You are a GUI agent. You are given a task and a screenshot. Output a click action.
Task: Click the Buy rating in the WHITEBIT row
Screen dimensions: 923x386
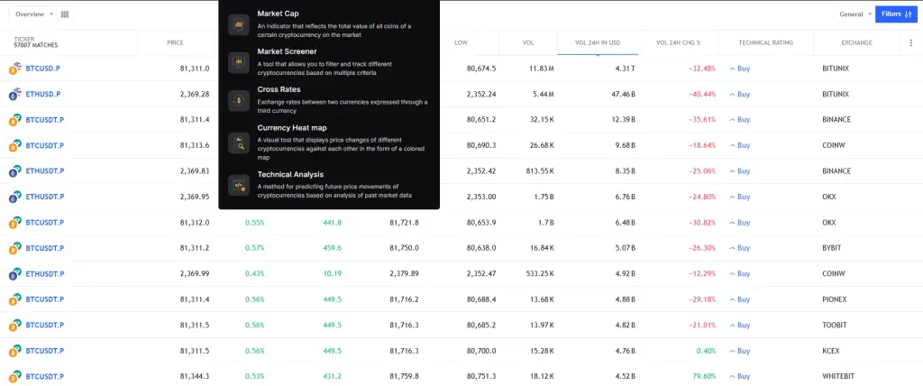(740, 376)
